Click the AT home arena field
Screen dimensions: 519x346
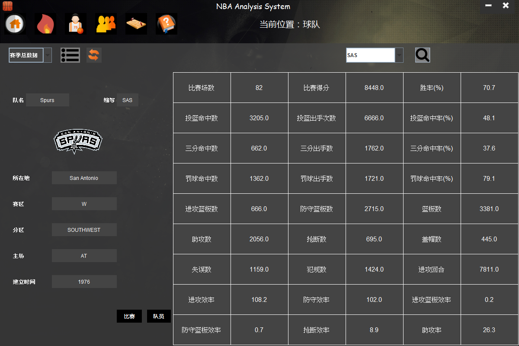[x=84, y=256]
